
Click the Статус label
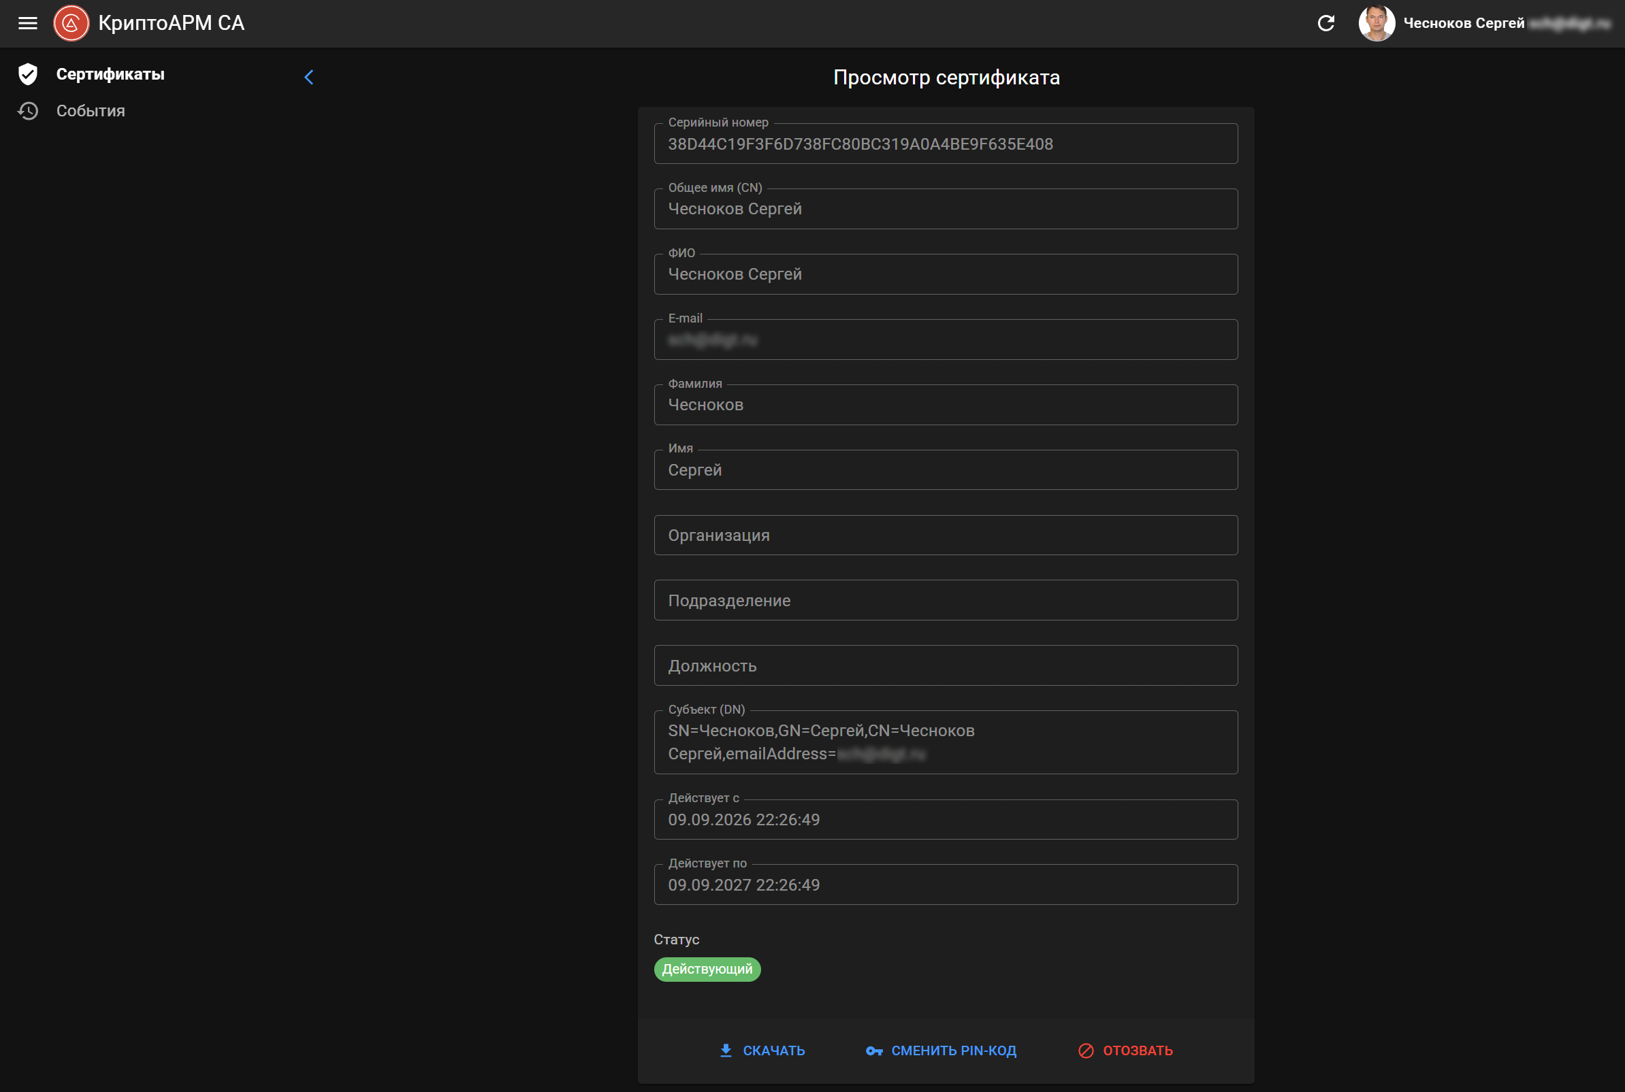click(676, 940)
